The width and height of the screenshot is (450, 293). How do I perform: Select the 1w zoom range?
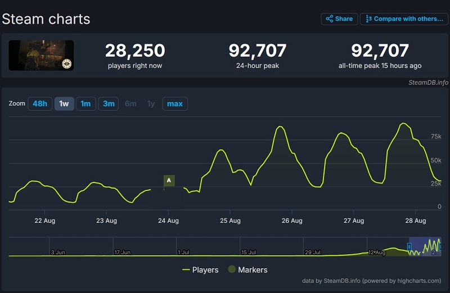(x=64, y=104)
